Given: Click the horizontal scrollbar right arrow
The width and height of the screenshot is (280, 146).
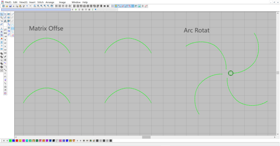Looking at the screenshot, I should point(275,137).
